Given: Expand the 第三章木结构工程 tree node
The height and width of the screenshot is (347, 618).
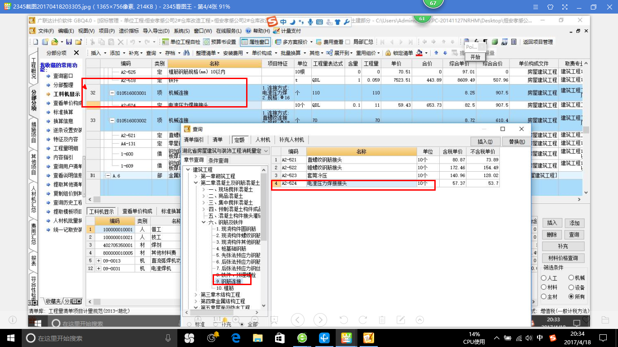Looking at the screenshot, I should tap(196, 295).
